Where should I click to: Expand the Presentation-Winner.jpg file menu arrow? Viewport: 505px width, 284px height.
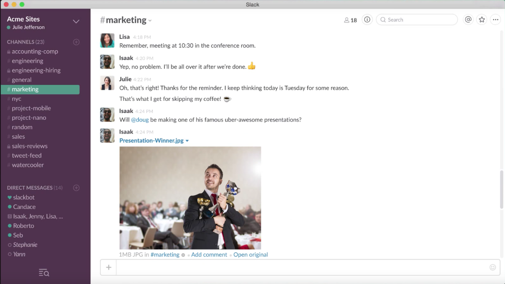click(187, 141)
